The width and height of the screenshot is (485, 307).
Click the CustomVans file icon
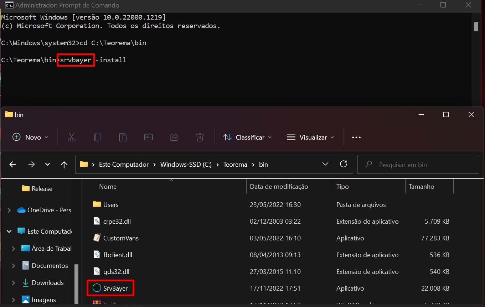97,238
